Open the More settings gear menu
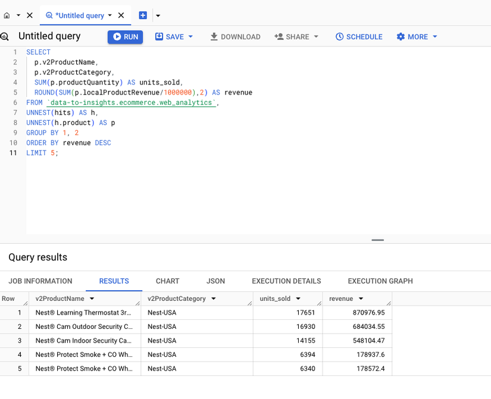 tap(417, 37)
